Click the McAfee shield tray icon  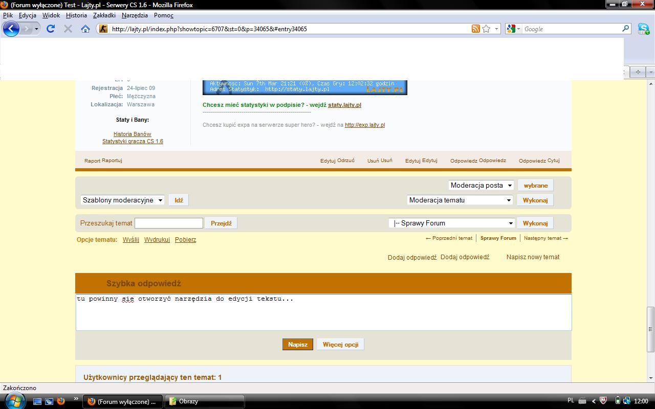coord(603,401)
